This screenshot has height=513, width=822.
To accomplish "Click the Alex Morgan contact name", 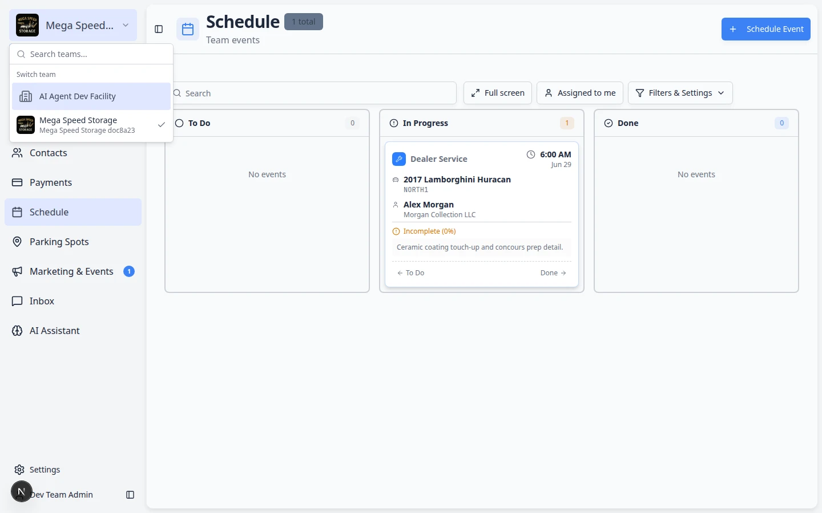I will point(429,205).
